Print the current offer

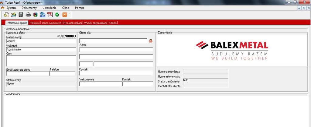pos(28,15)
